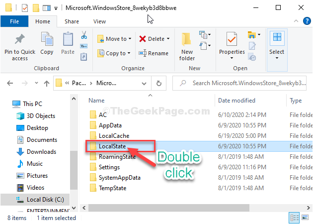The width and height of the screenshot is (313, 224).
Task: Expand the Move to dropdown
Action: (x=130, y=39)
